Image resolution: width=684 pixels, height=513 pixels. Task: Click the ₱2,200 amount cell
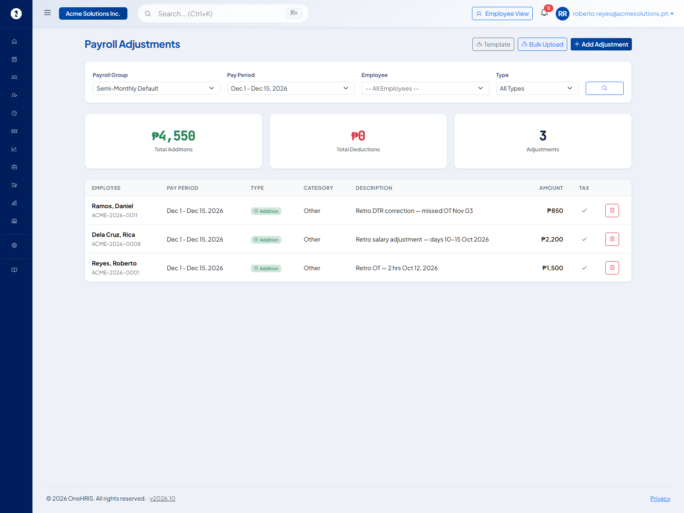(x=552, y=239)
